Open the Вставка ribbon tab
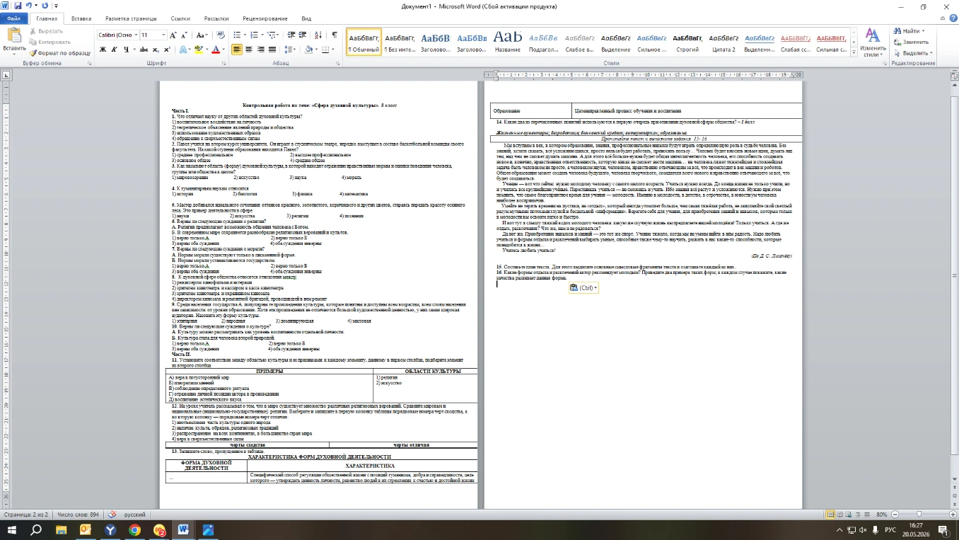 pos(81,18)
